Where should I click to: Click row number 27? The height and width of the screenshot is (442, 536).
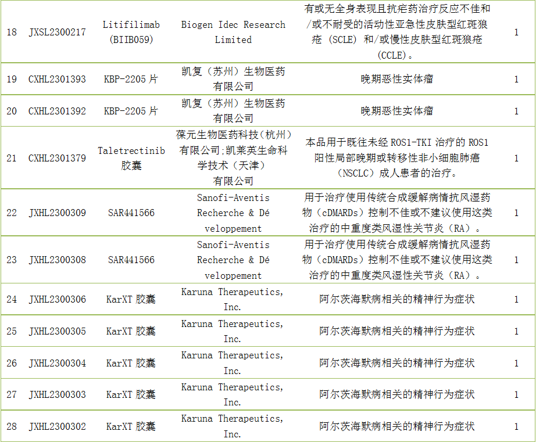pyautogui.click(x=12, y=395)
